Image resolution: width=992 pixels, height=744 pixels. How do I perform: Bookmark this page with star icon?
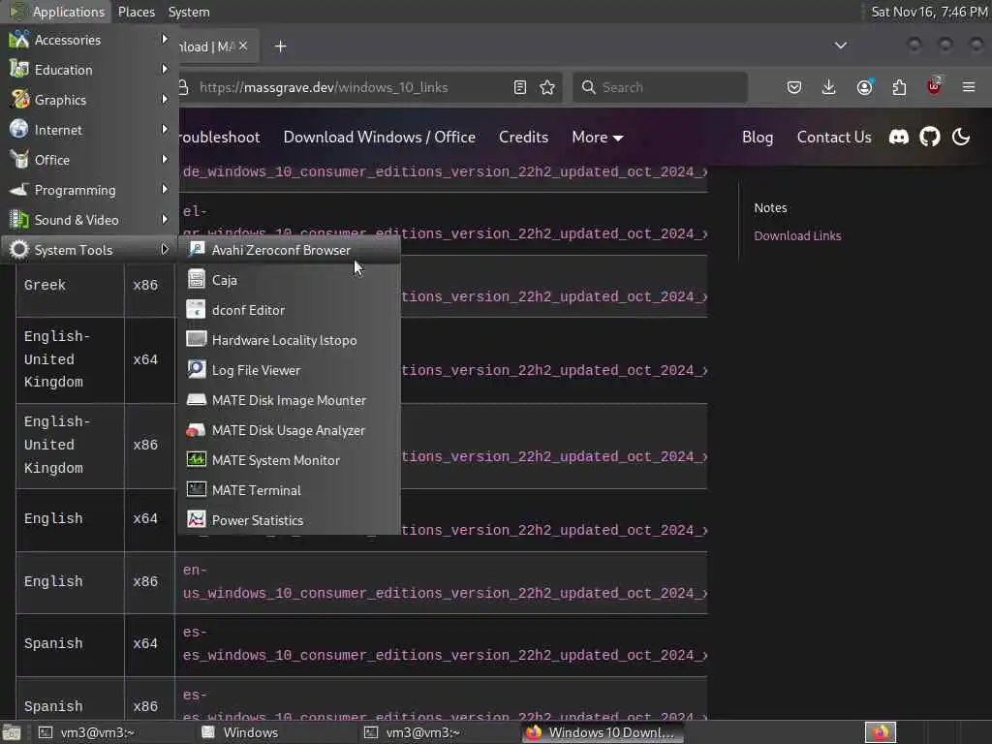pyautogui.click(x=547, y=87)
